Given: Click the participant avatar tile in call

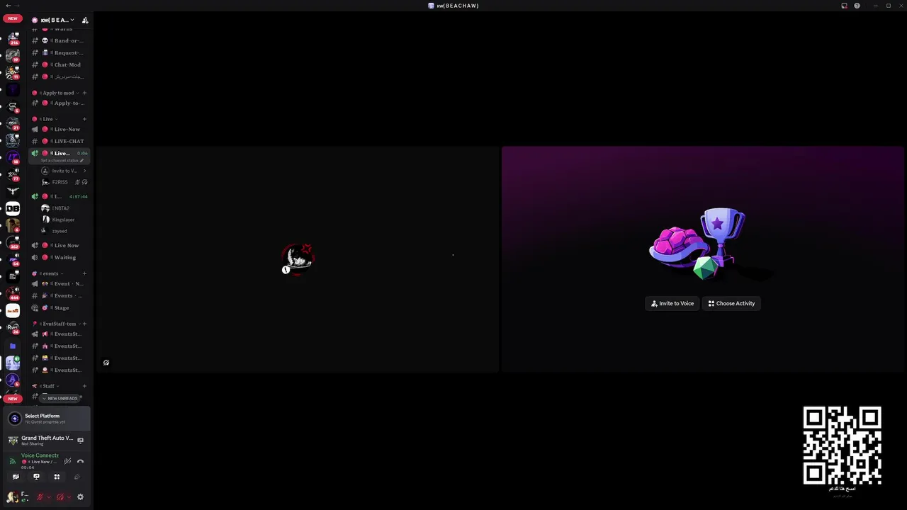Looking at the screenshot, I should point(298,259).
